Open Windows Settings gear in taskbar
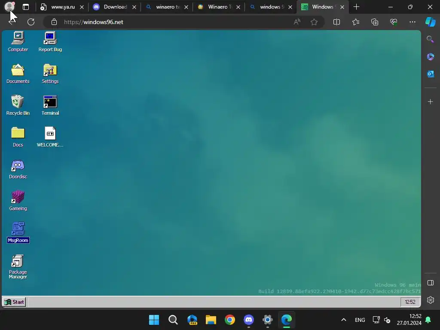 click(267, 320)
